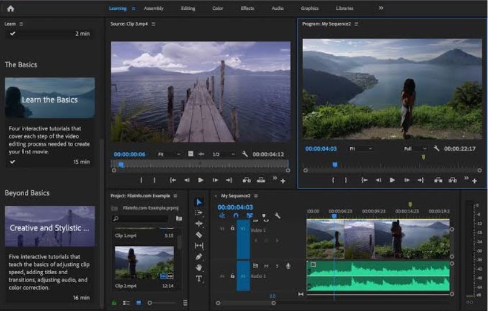Select the Razor tool

tap(199, 235)
